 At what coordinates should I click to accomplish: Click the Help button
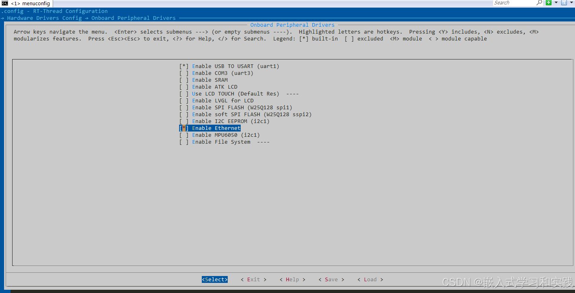(x=292, y=279)
